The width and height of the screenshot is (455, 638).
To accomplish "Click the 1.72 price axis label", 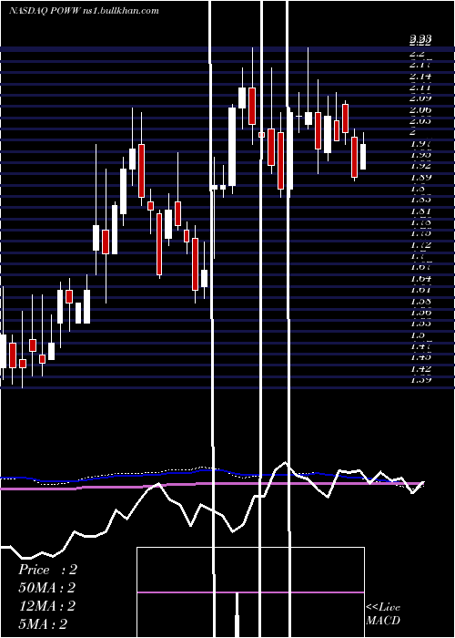I will click(420, 245).
